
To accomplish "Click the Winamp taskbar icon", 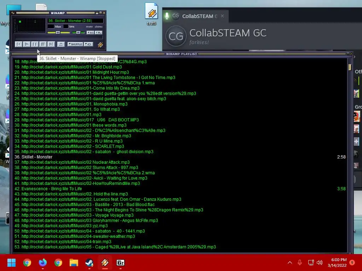I will pyautogui.click(x=105, y=263).
